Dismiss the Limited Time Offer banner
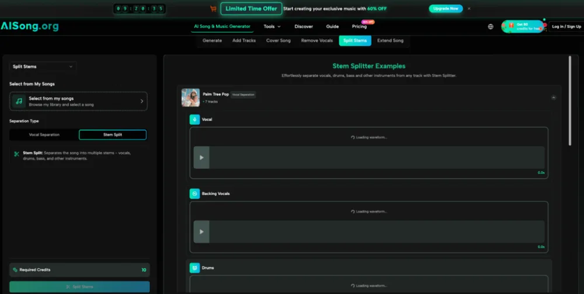This screenshot has width=584, height=294. [x=469, y=9]
